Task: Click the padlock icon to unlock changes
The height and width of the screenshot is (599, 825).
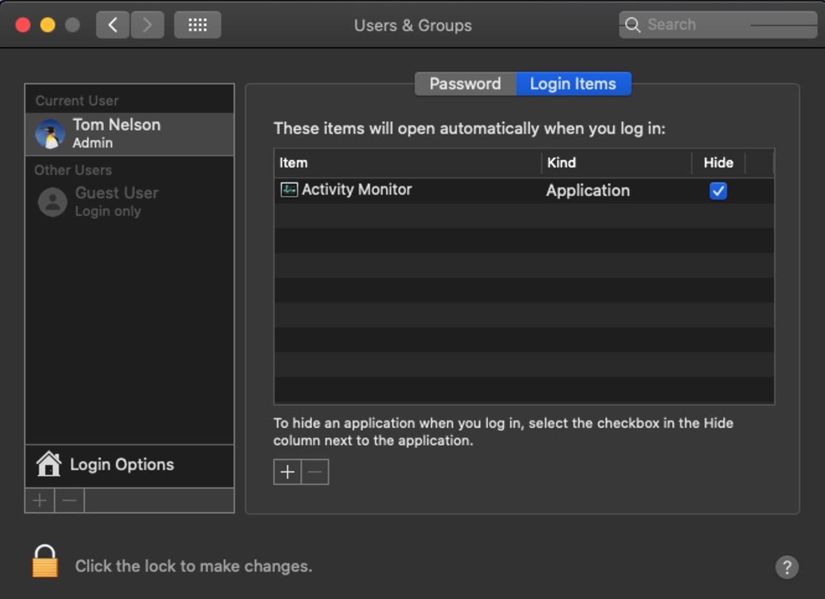Action: click(x=45, y=562)
